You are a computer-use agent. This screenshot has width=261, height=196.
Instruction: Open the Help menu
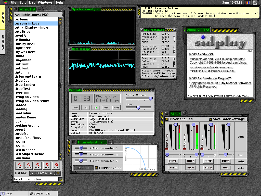(59, 2)
